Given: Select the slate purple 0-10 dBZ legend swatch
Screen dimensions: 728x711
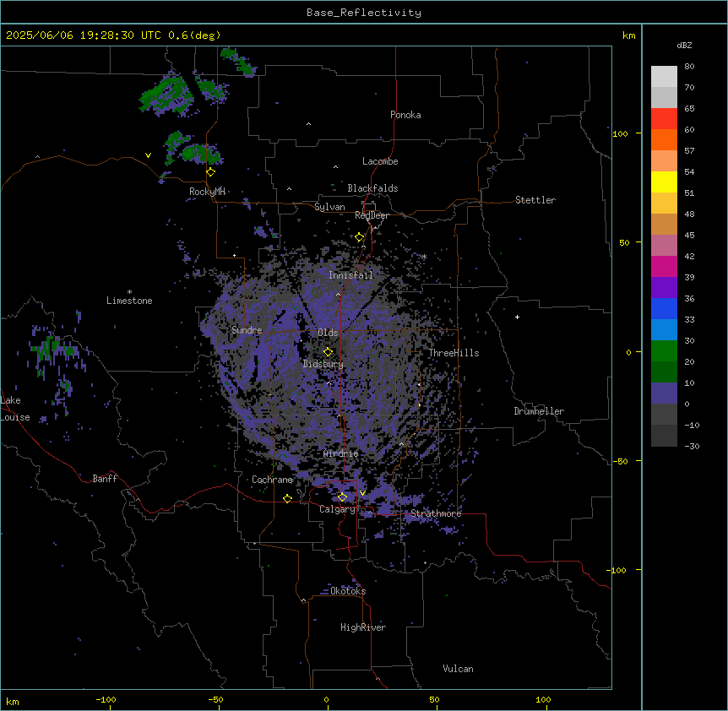Looking at the screenshot, I should tap(664, 393).
